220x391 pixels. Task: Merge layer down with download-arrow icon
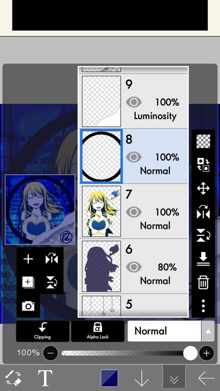click(x=203, y=259)
